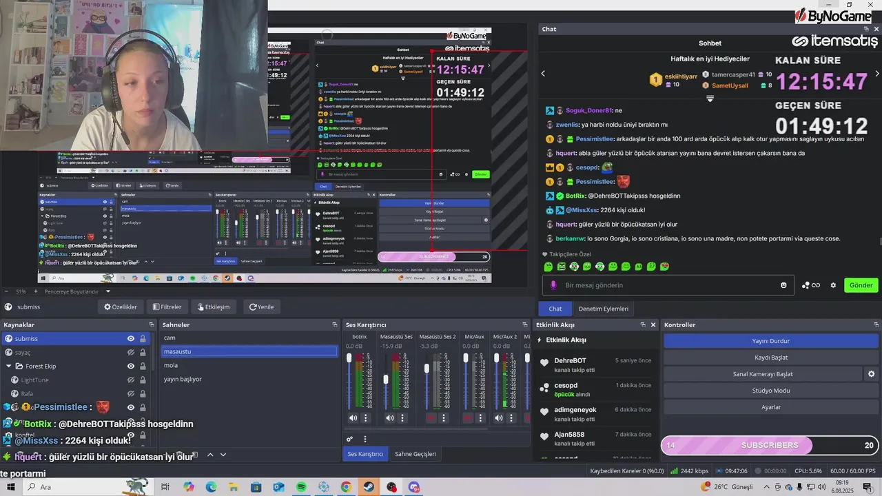
Task: Go to next leaderboard with right arrow
Action: (877, 74)
